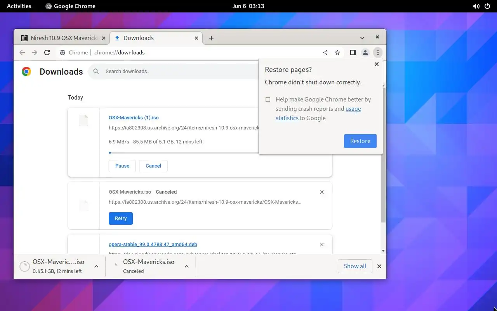Open the system power menu icon

(x=487, y=6)
